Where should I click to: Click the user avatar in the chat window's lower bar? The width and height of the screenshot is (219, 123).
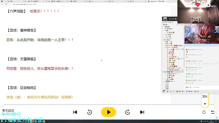coord(164,91)
